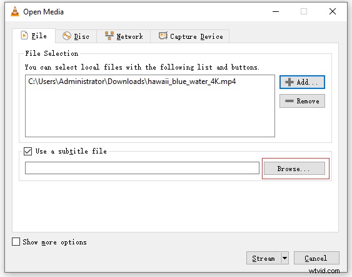Click the Network tab network icon
Image resolution: width=352 pixels, height=277 pixels.
coord(109,36)
